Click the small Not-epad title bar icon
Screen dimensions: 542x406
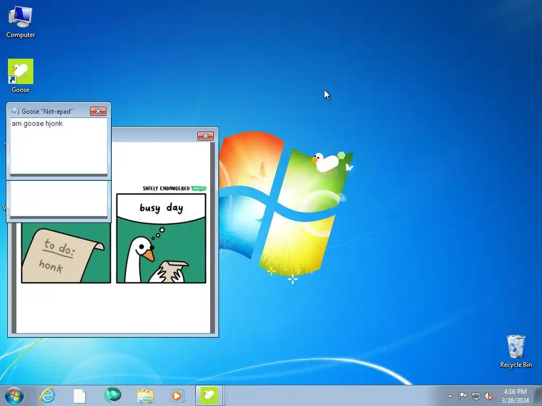pyautogui.click(x=15, y=111)
